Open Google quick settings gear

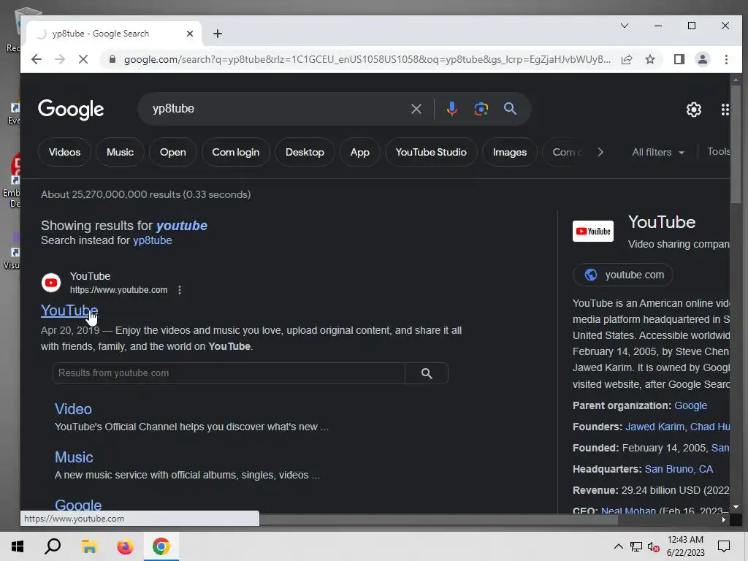pyautogui.click(x=694, y=110)
